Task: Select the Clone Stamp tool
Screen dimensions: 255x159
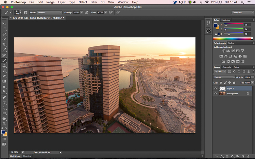Action: pyautogui.click(x=4, y=66)
